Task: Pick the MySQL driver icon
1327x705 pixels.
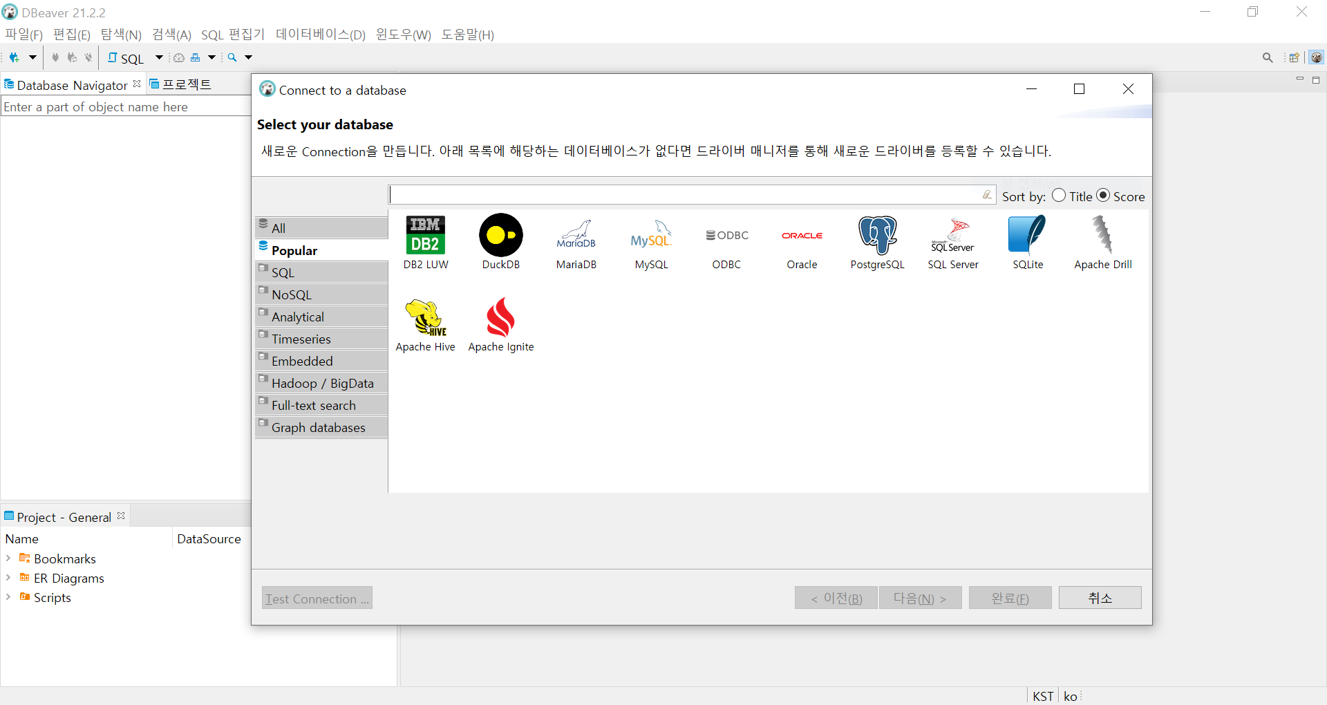Action: pos(651,235)
